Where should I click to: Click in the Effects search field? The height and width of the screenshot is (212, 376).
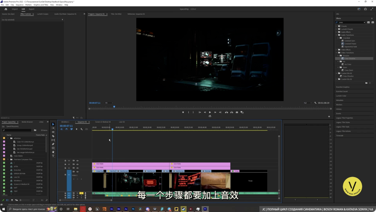[350, 22]
